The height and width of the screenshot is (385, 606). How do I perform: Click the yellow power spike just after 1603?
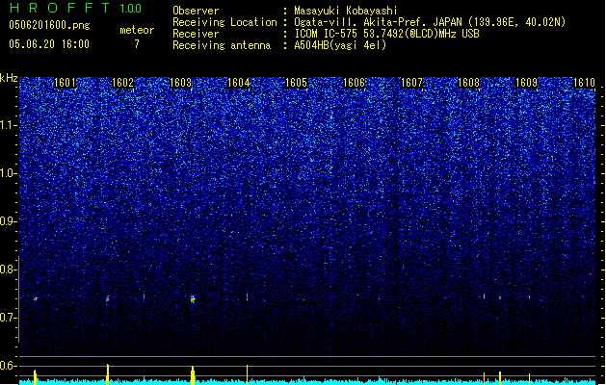click(193, 375)
